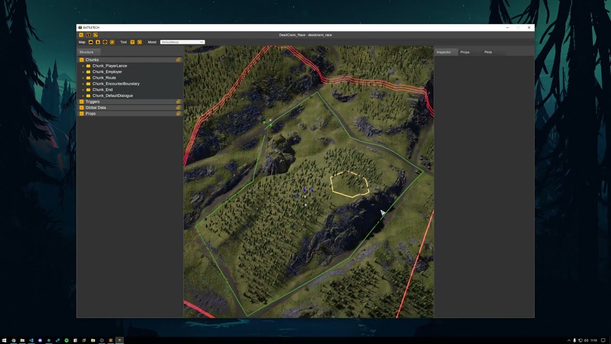Open the Windows Start menu
The height and width of the screenshot is (344, 611).
pyautogui.click(x=5, y=340)
